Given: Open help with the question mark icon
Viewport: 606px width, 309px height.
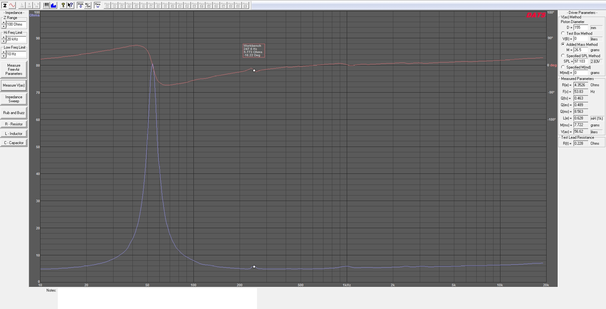Looking at the screenshot, I should [x=63, y=5].
